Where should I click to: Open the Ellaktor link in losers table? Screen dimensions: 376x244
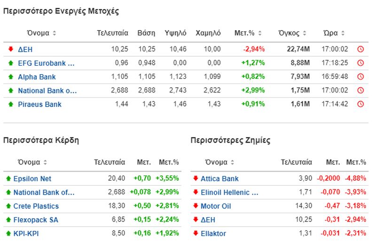click(213, 234)
